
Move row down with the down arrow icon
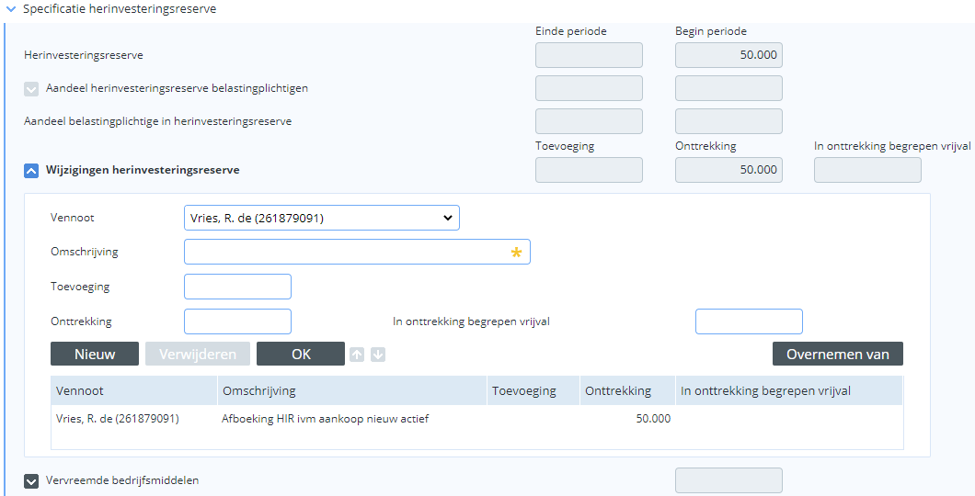pos(378,355)
